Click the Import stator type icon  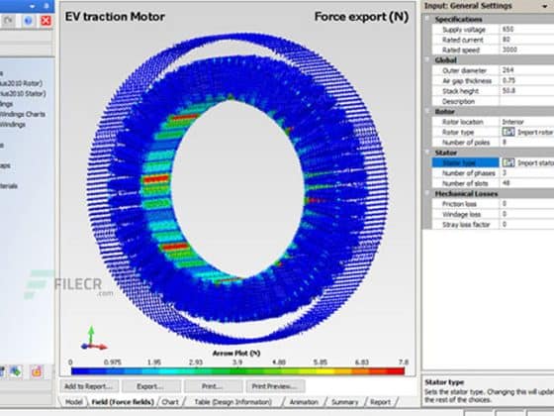tap(508, 162)
